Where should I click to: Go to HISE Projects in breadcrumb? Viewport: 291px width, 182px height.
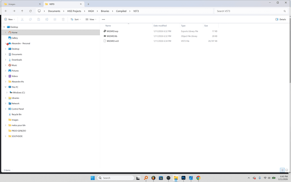click(74, 11)
